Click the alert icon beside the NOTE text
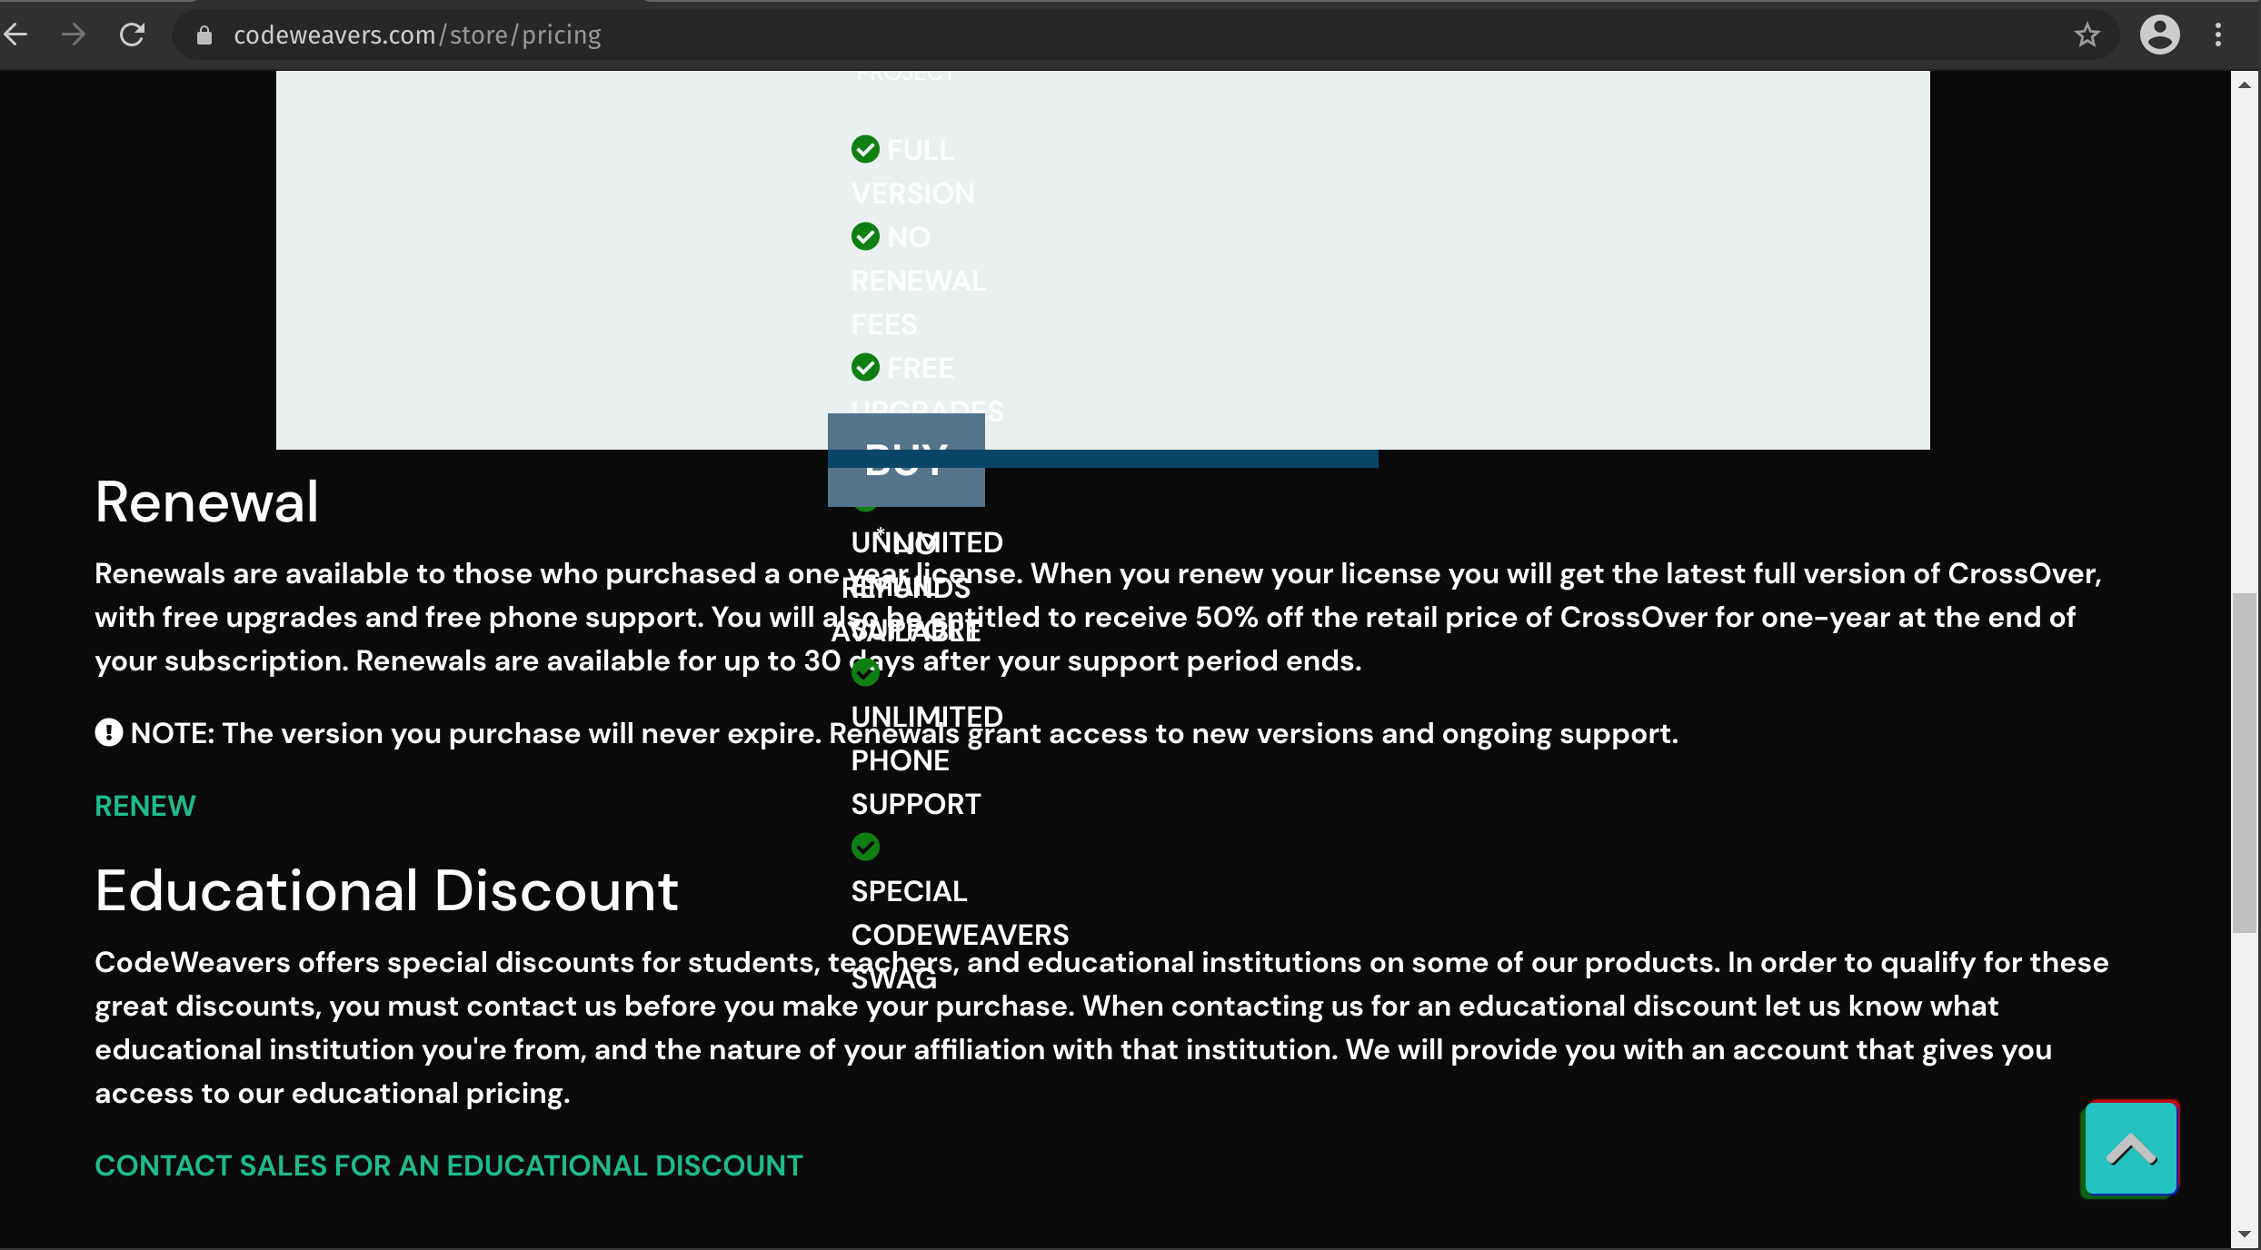Image resolution: width=2261 pixels, height=1250 pixels. pyautogui.click(x=109, y=732)
